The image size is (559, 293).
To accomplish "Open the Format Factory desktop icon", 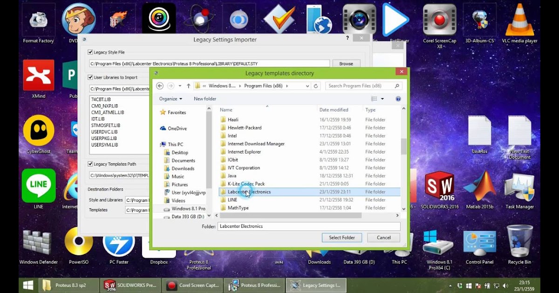I will tap(38, 24).
